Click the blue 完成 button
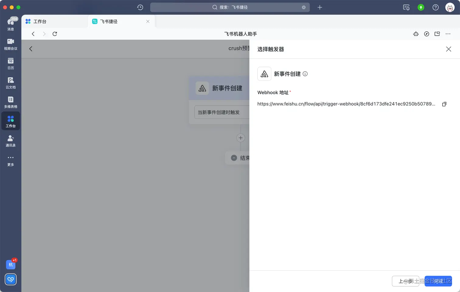The image size is (460, 292). pos(438,281)
